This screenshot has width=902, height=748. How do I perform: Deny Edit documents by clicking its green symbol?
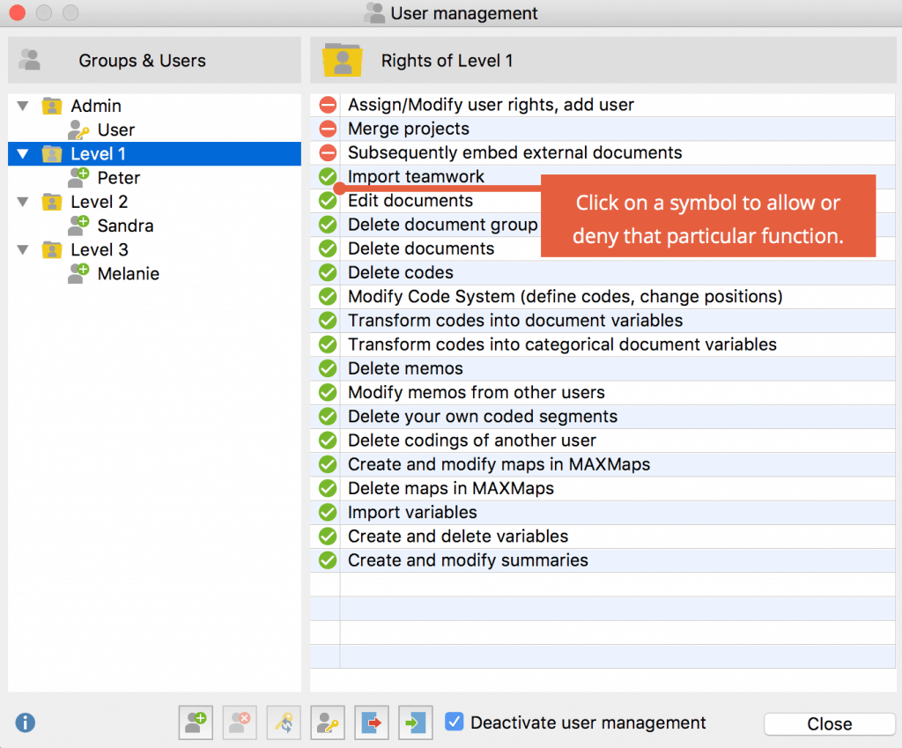point(326,200)
